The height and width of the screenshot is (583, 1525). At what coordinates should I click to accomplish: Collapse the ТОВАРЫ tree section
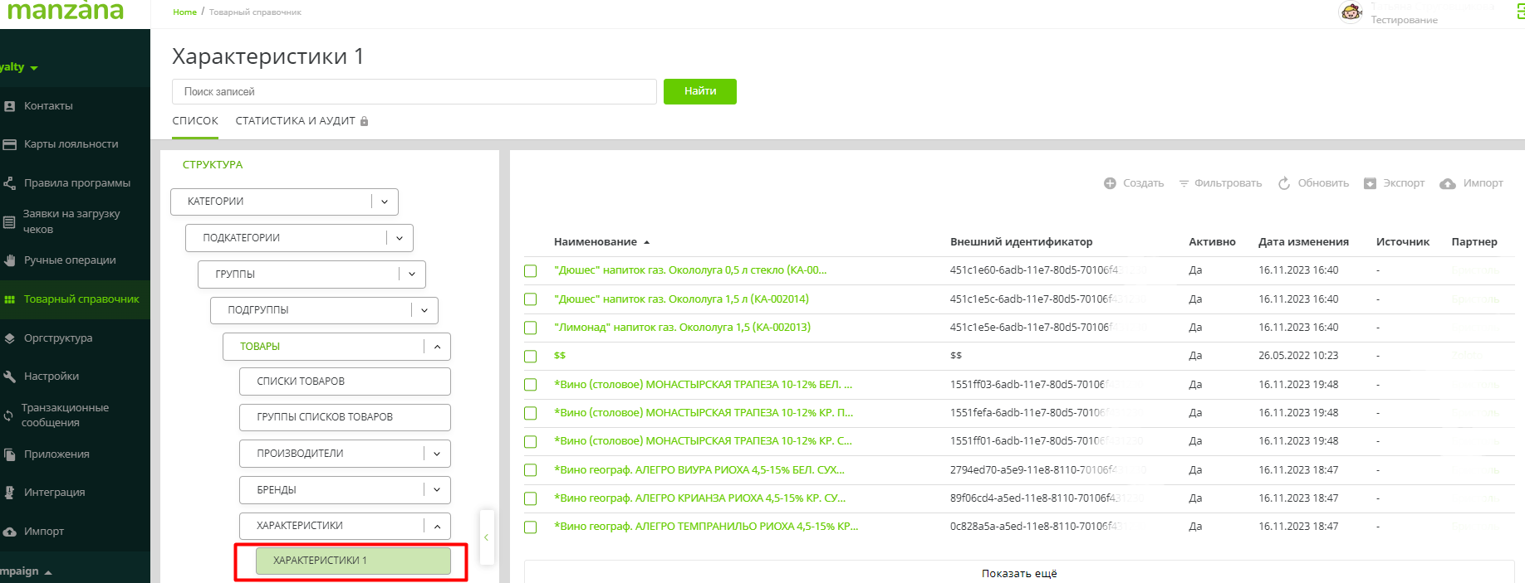[437, 347]
